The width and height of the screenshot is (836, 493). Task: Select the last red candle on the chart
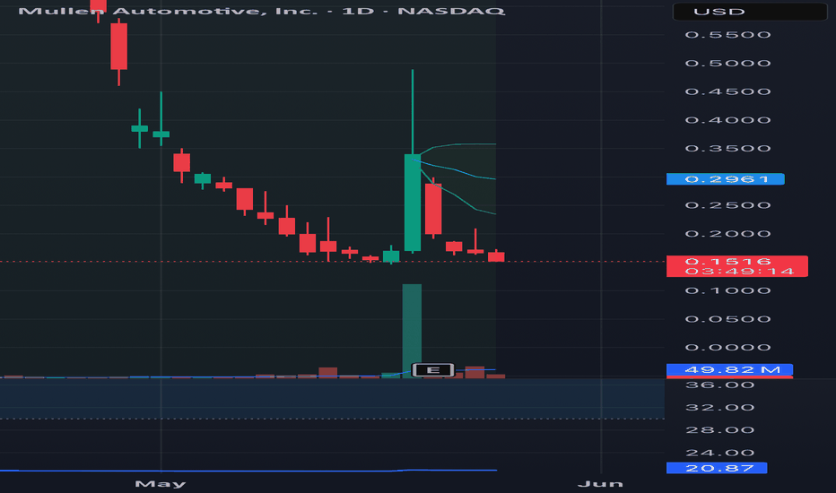coord(496,256)
